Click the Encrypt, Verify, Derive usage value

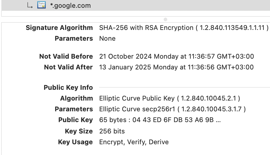[x=134, y=142]
